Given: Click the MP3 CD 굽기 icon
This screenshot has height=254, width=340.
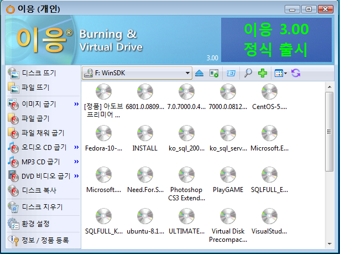Looking at the screenshot, I should pyautogui.click(x=13, y=162).
